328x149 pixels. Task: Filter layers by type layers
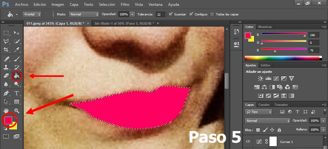[298, 112]
